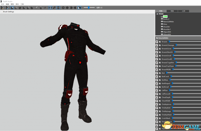Click the edit pencil icon beside CalfSize
Screen dimensions: 201x131
coord(157,90)
